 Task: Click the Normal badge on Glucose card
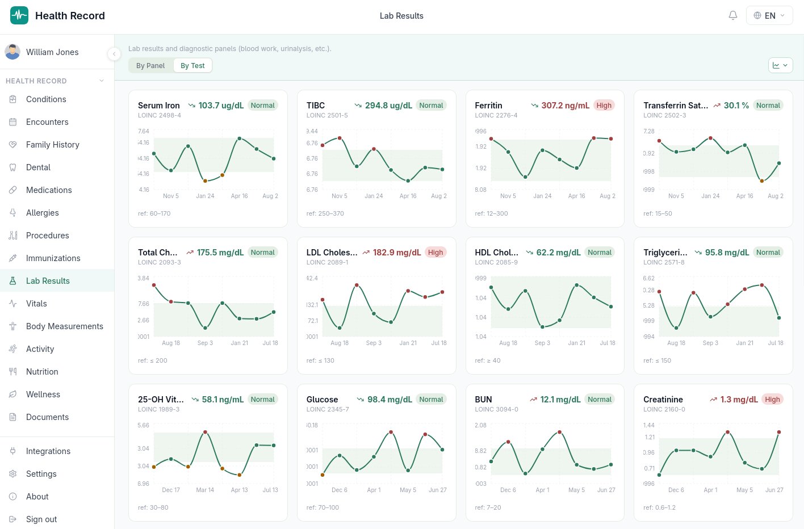(431, 400)
